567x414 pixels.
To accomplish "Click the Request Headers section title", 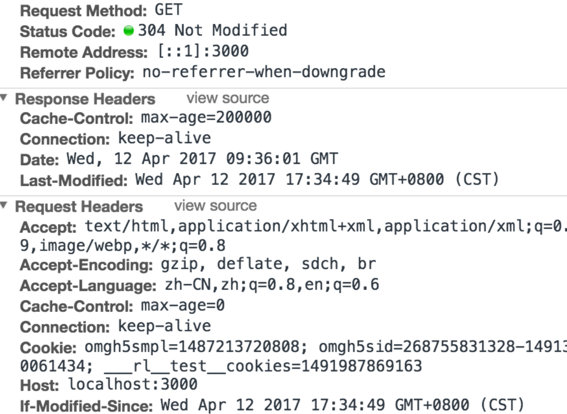I will (79, 207).
